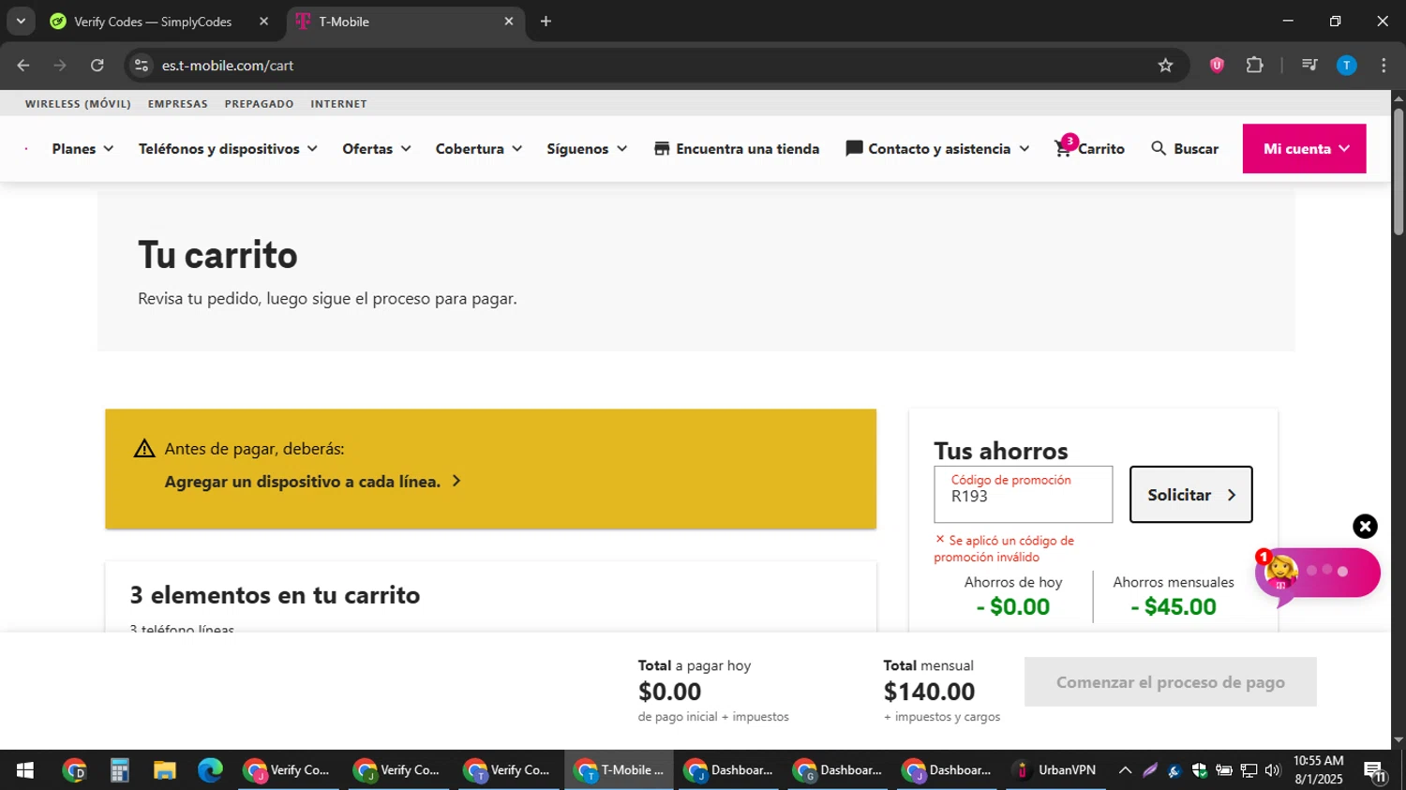Open Chrome three-dot menu
1406x790 pixels.
(x=1384, y=66)
